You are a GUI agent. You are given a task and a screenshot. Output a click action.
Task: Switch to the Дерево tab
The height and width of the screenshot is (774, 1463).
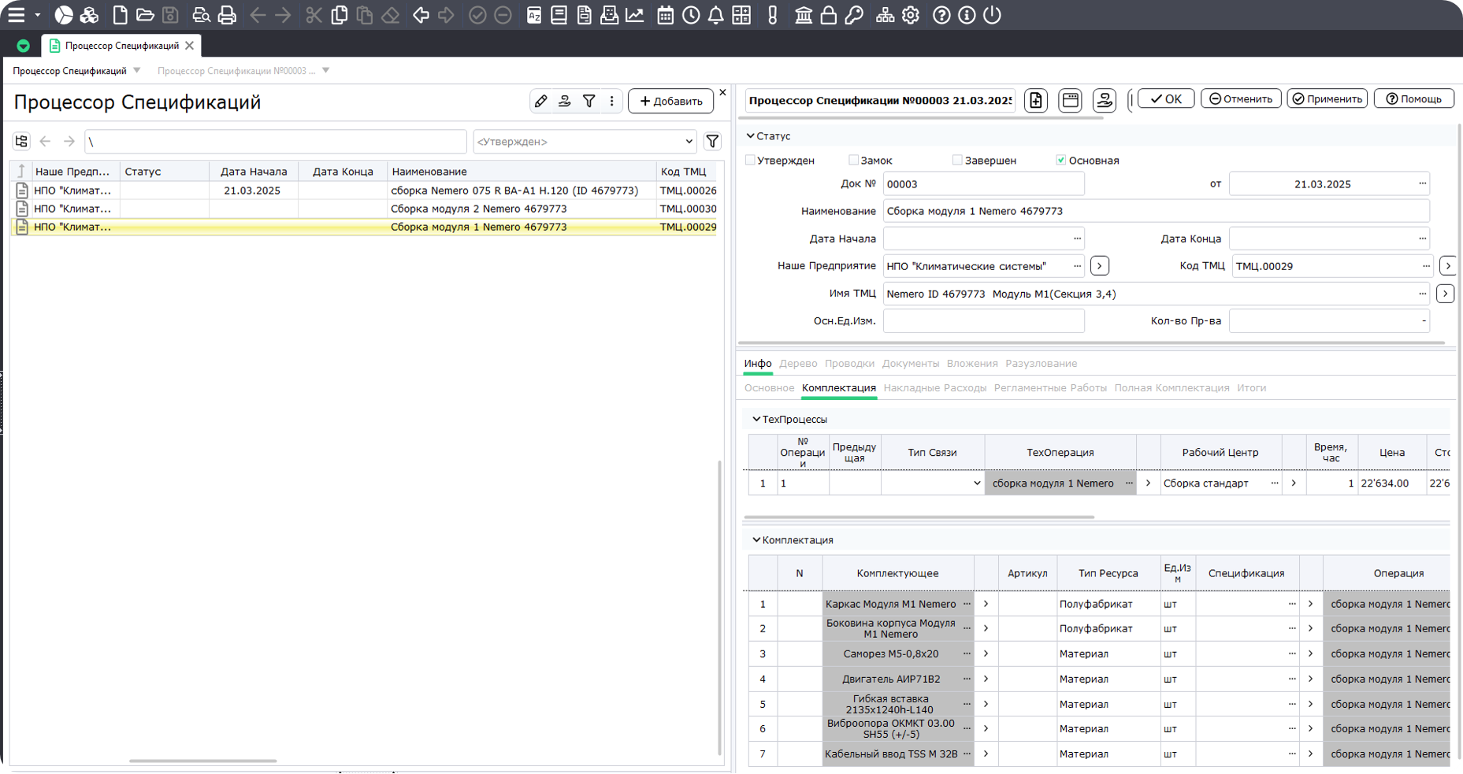[797, 364]
